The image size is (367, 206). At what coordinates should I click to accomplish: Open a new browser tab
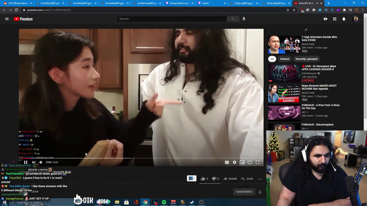[x=329, y=3]
